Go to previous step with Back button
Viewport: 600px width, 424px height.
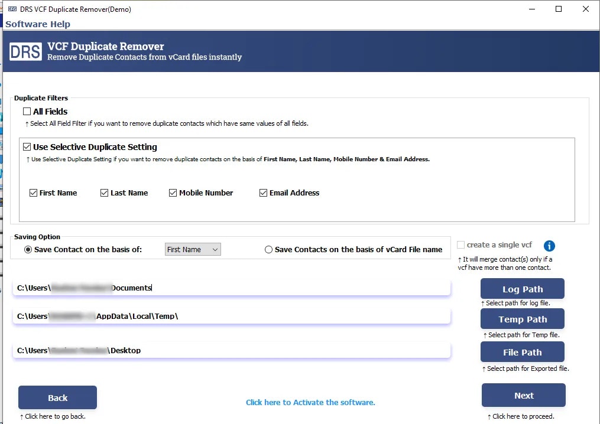57,397
